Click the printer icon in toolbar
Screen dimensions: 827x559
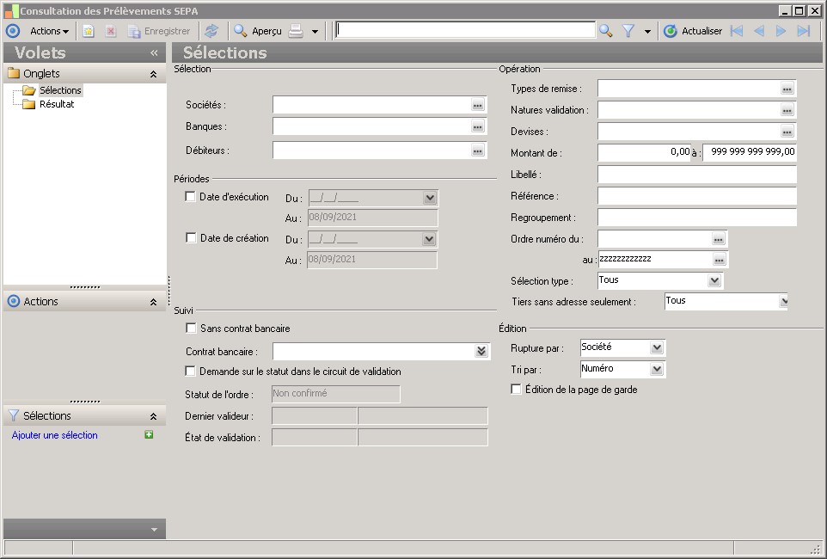(296, 31)
